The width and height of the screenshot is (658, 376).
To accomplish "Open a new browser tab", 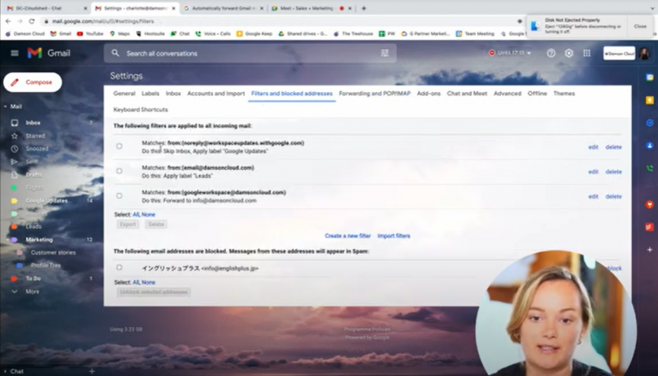I will click(x=364, y=8).
